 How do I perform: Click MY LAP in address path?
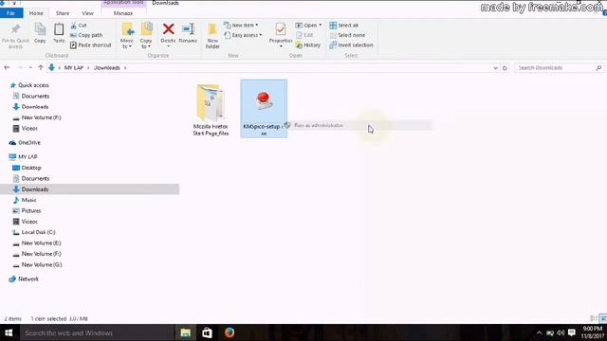coord(74,67)
